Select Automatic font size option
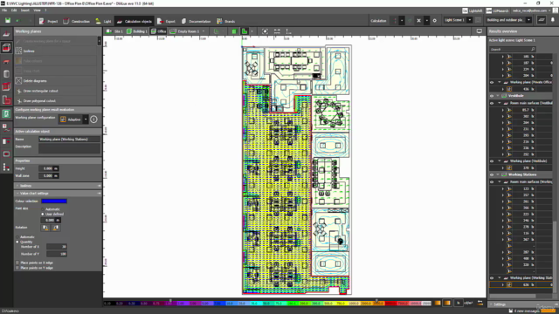This screenshot has width=559, height=314. 43,209
